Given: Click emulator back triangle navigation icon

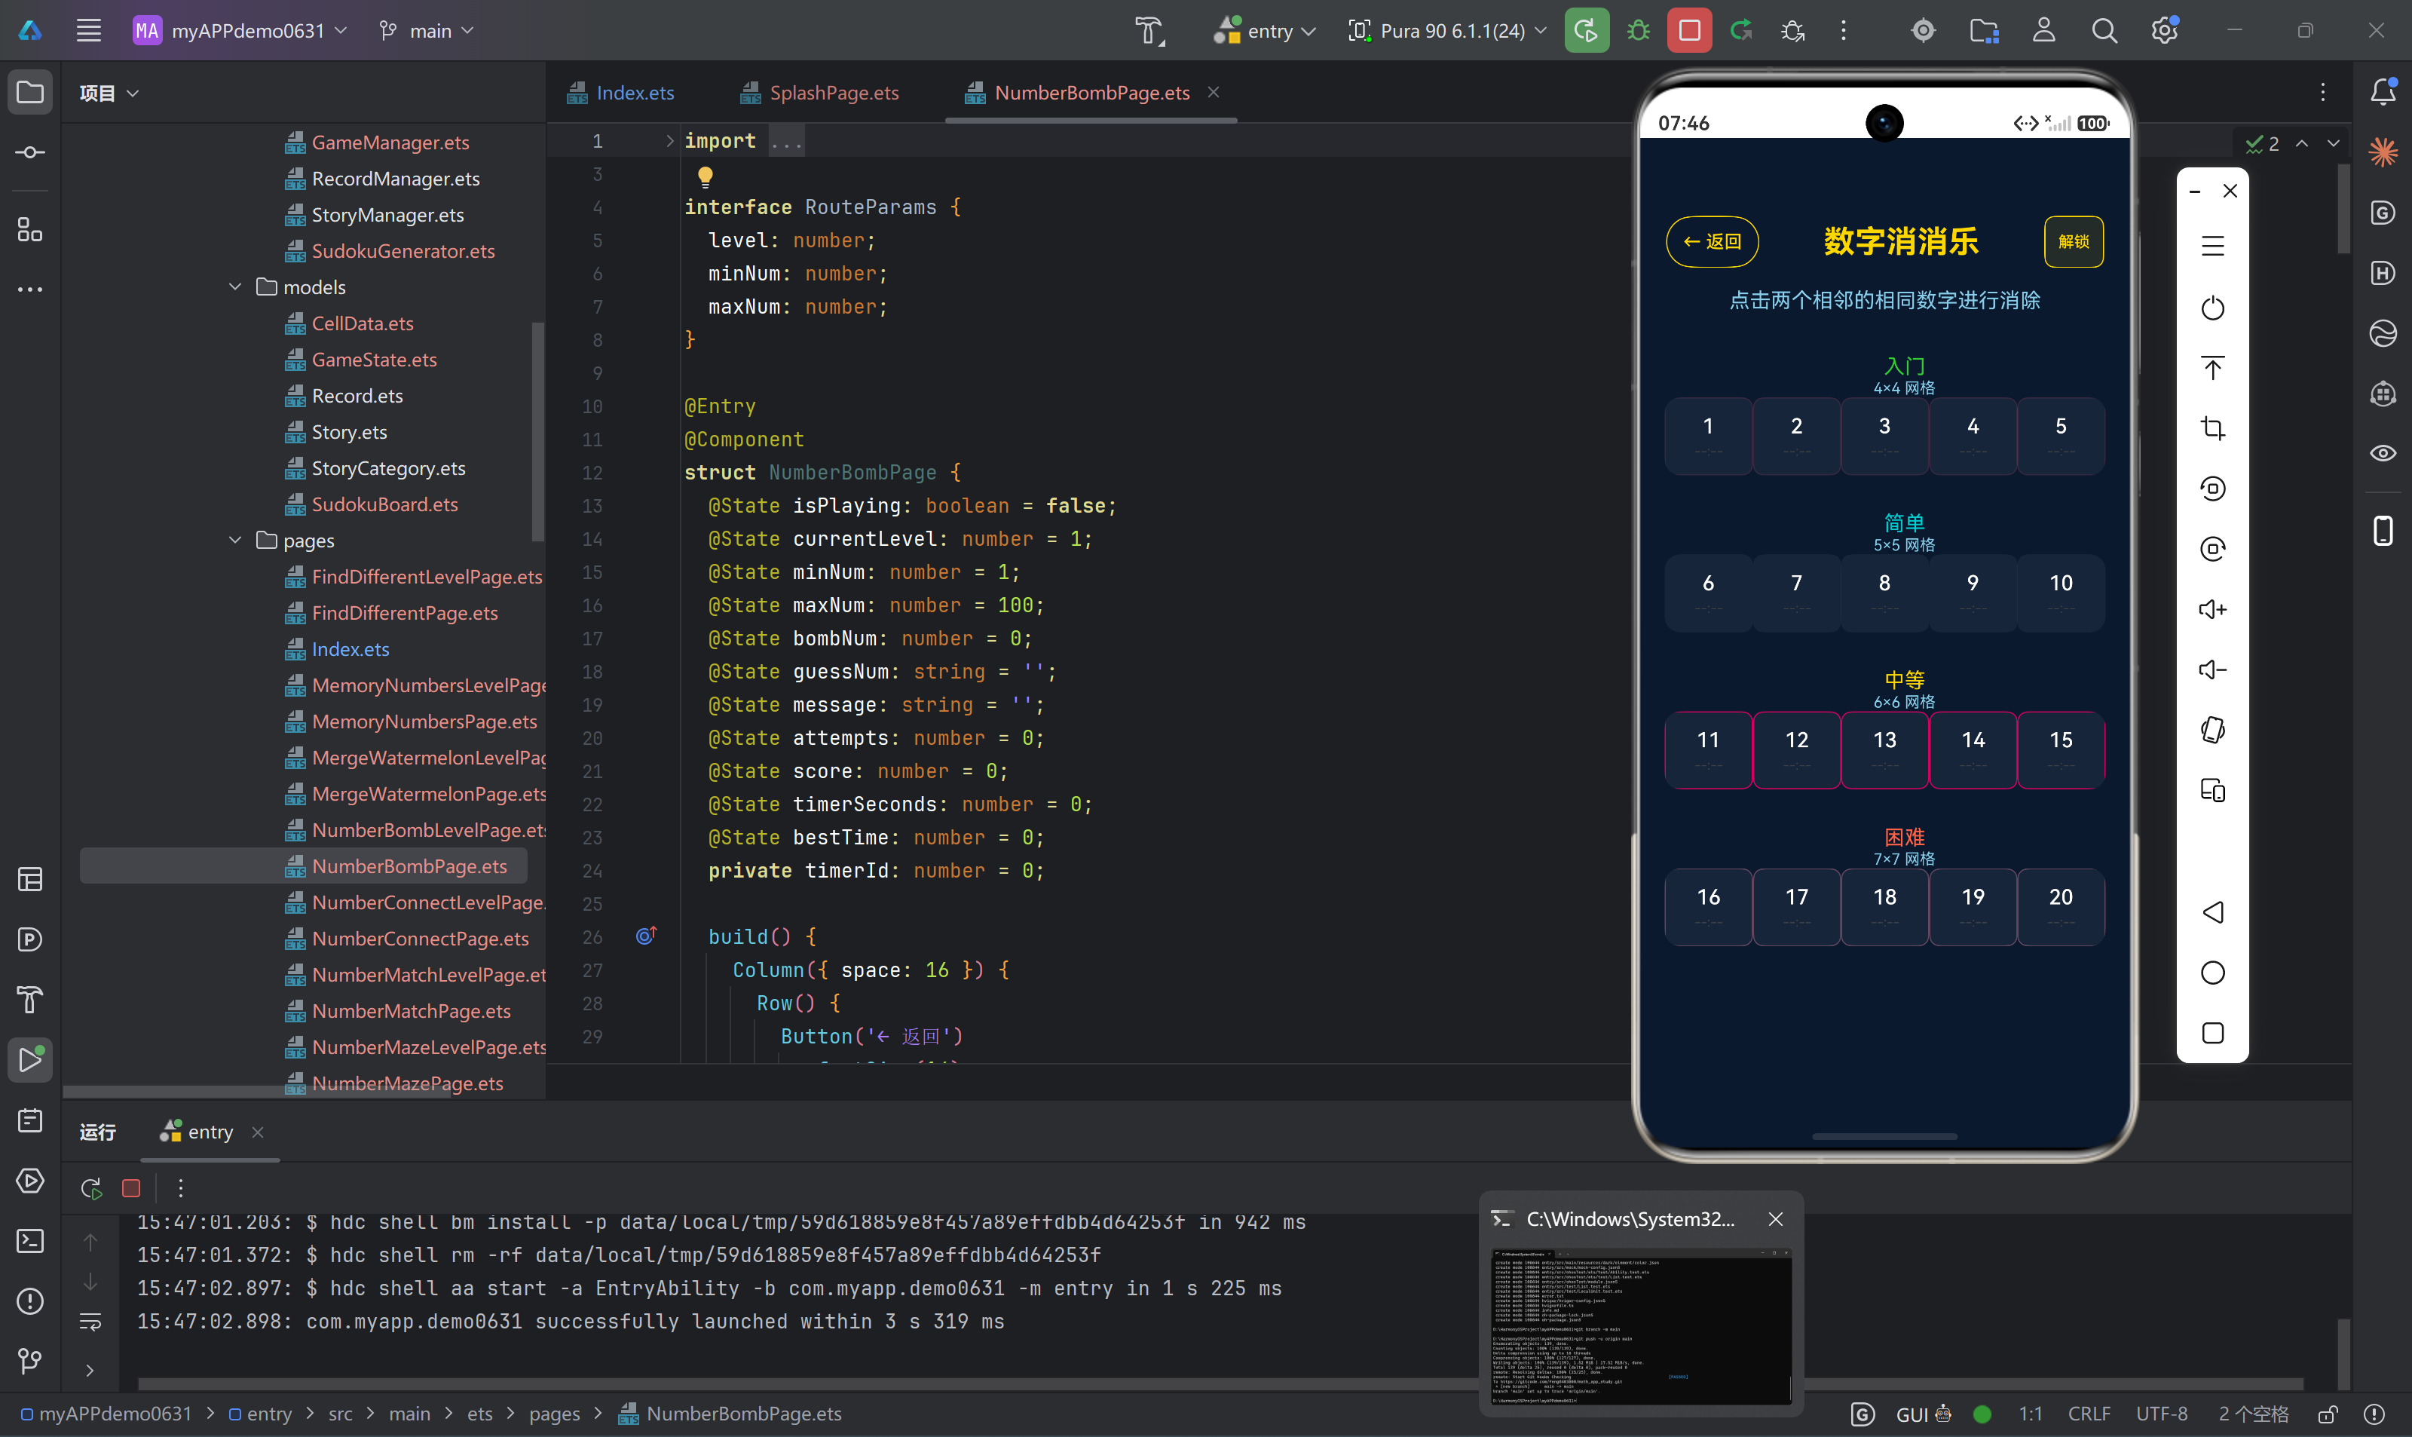Looking at the screenshot, I should point(2212,912).
